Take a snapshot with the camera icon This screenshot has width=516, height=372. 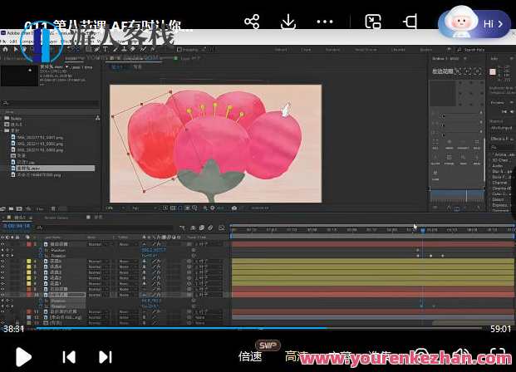pyautogui.click(x=234, y=208)
